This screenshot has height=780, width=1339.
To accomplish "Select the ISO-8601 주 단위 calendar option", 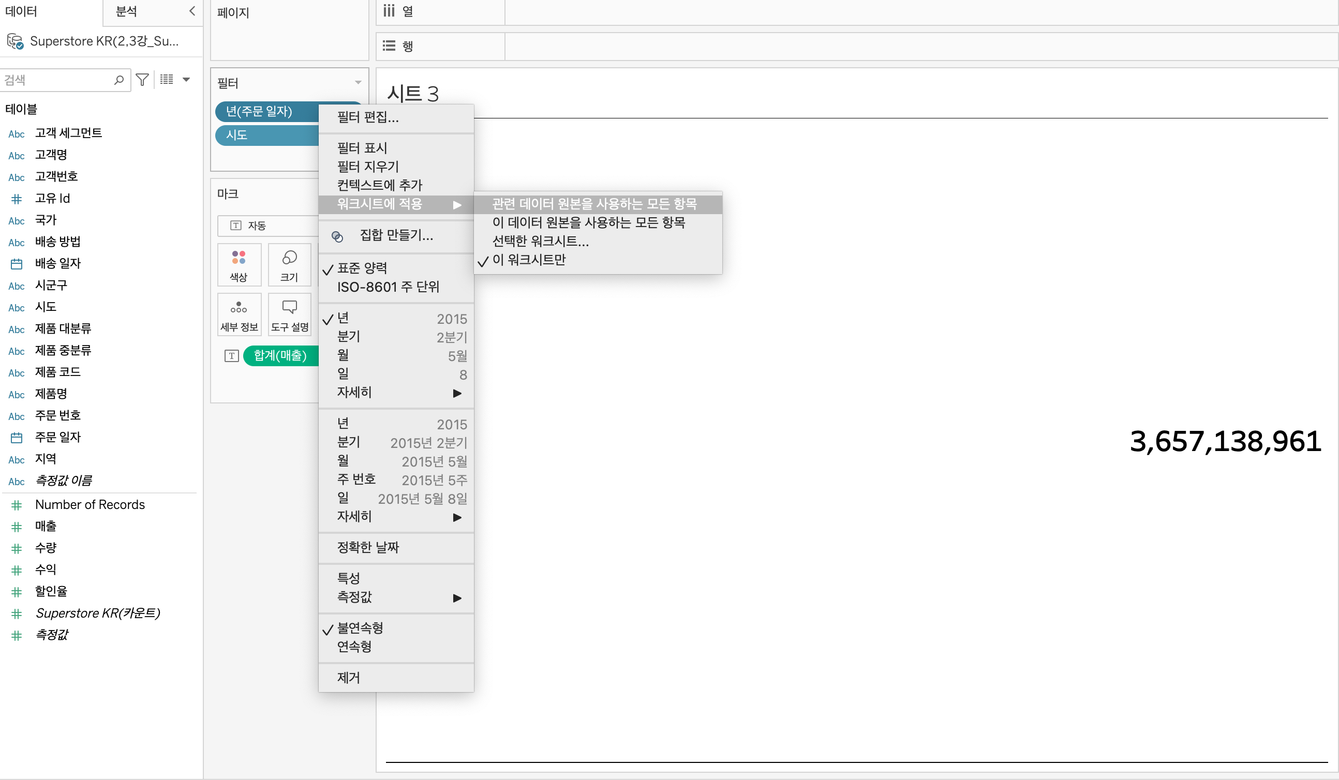I will 388,287.
